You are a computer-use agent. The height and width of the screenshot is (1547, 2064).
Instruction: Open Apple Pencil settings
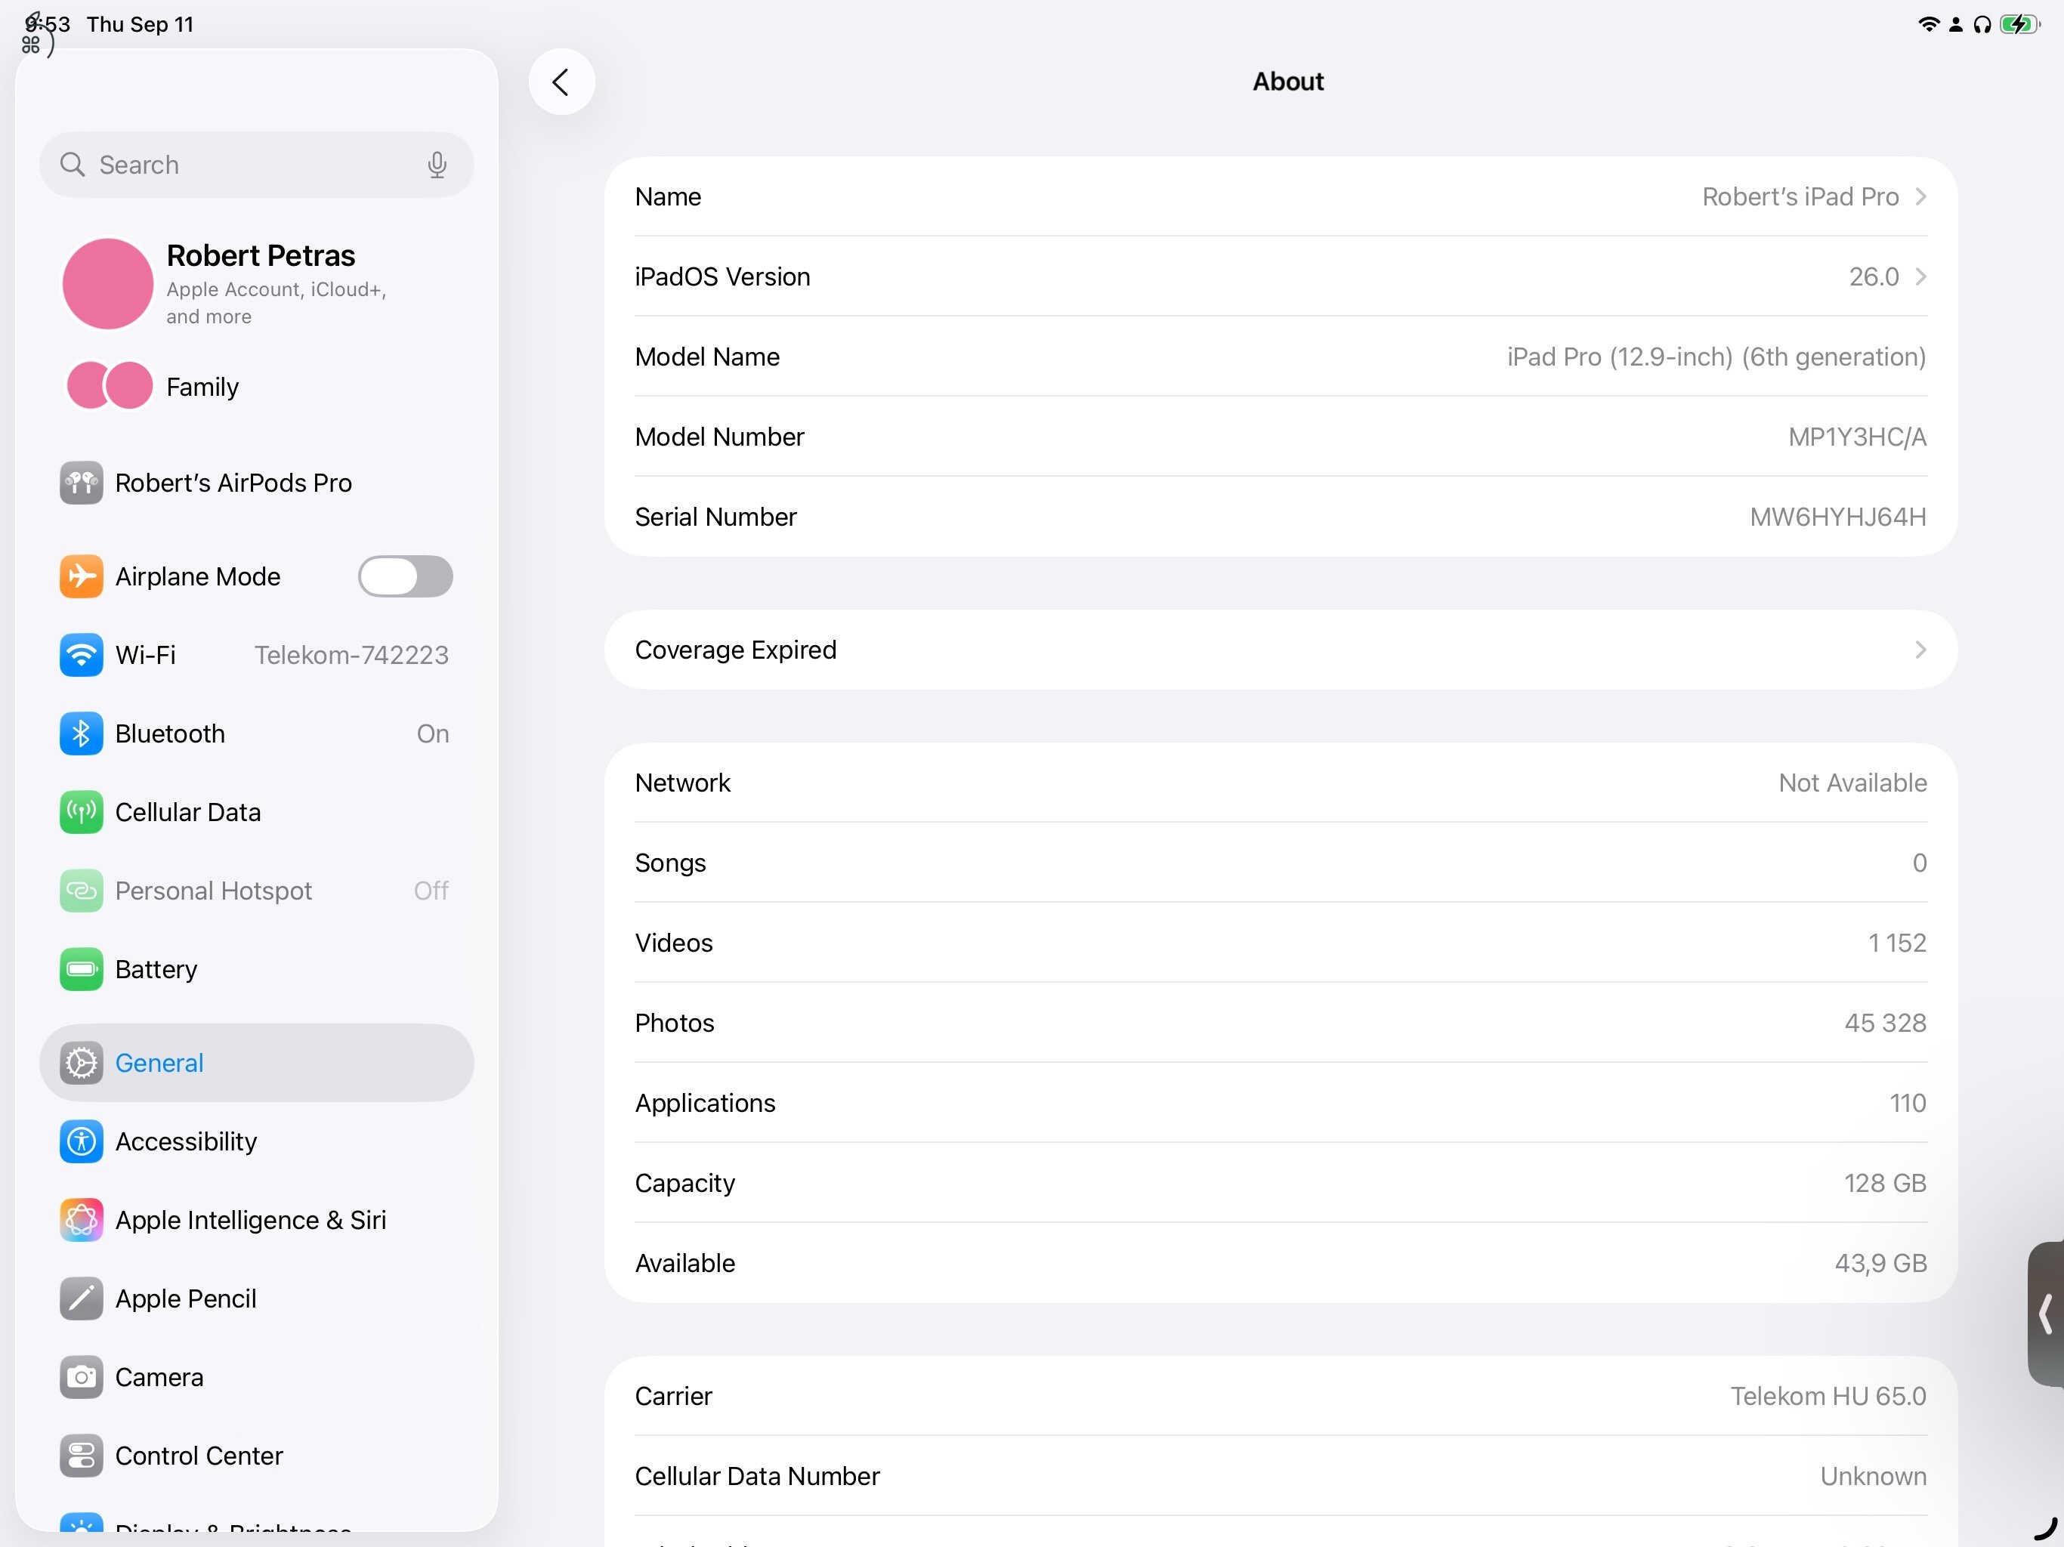coord(257,1298)
